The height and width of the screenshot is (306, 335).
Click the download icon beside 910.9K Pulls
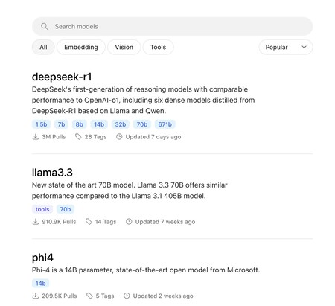[36, 222]
